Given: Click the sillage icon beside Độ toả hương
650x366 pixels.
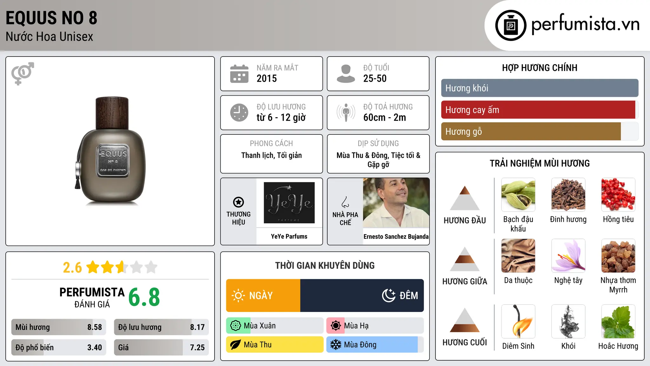Looking at the screenshot, I should tap(346, 112).
